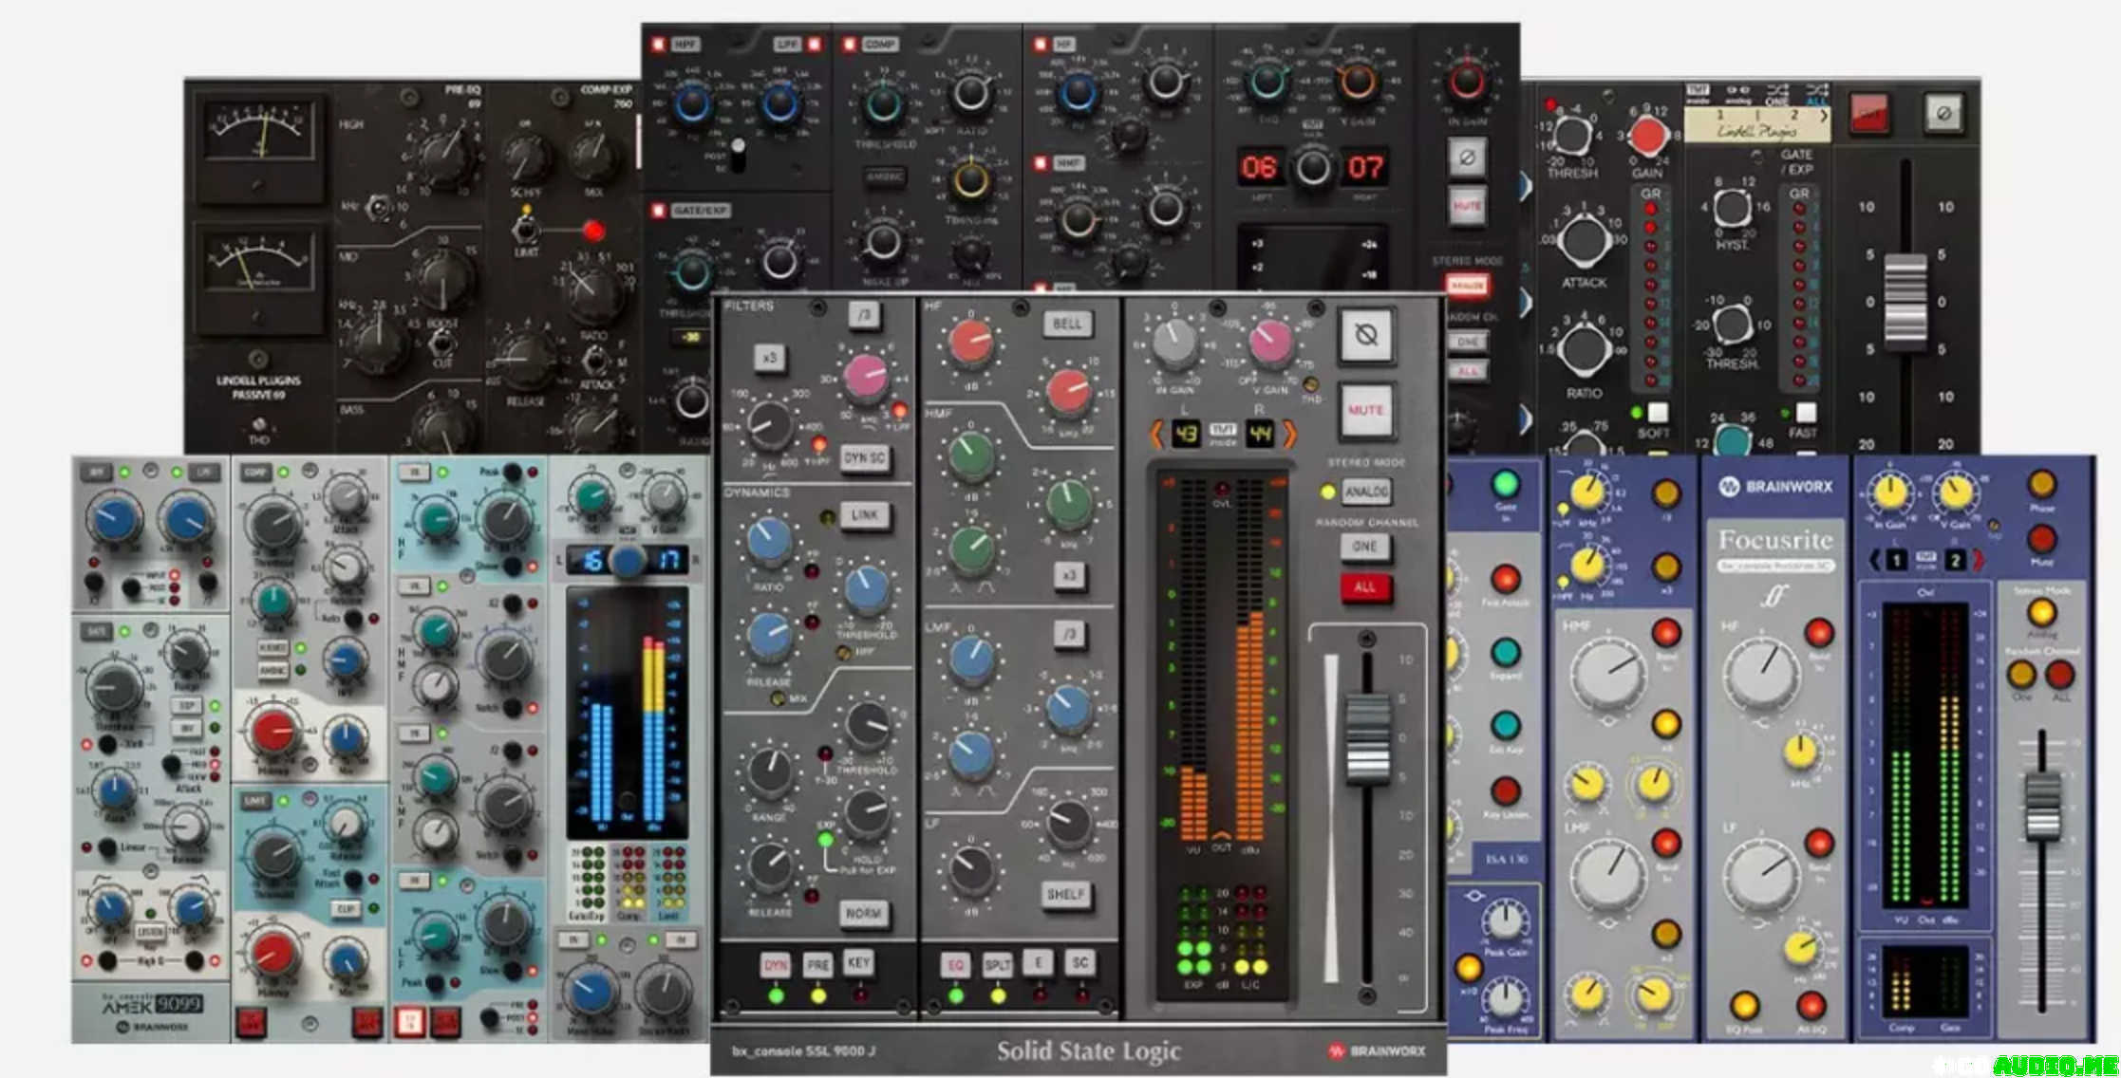Click the Phase button on Focusrite console
Screen dimensions: 2121x1078
pyautogui.click(x=2041, y=484)
